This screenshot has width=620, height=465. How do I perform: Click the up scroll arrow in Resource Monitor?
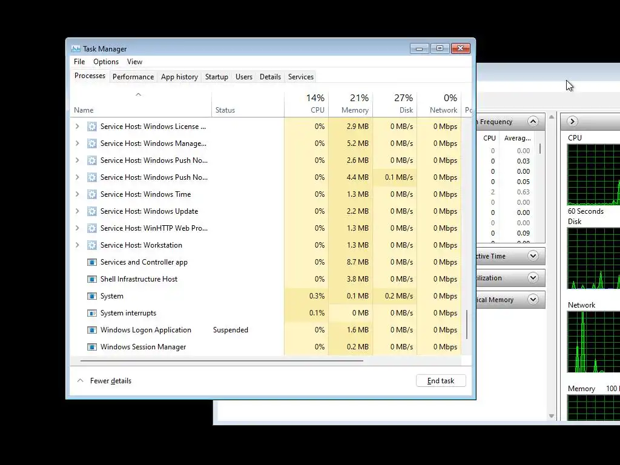[x=552, y=117]
